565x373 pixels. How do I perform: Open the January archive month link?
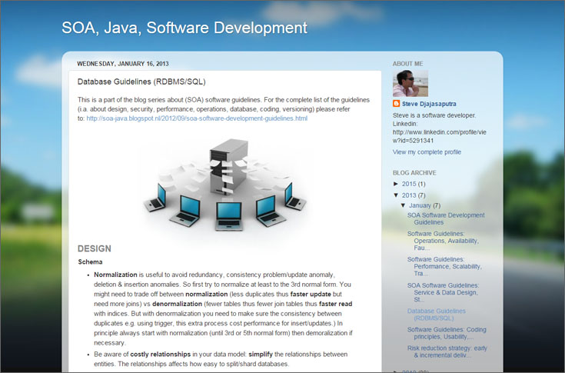420,205
